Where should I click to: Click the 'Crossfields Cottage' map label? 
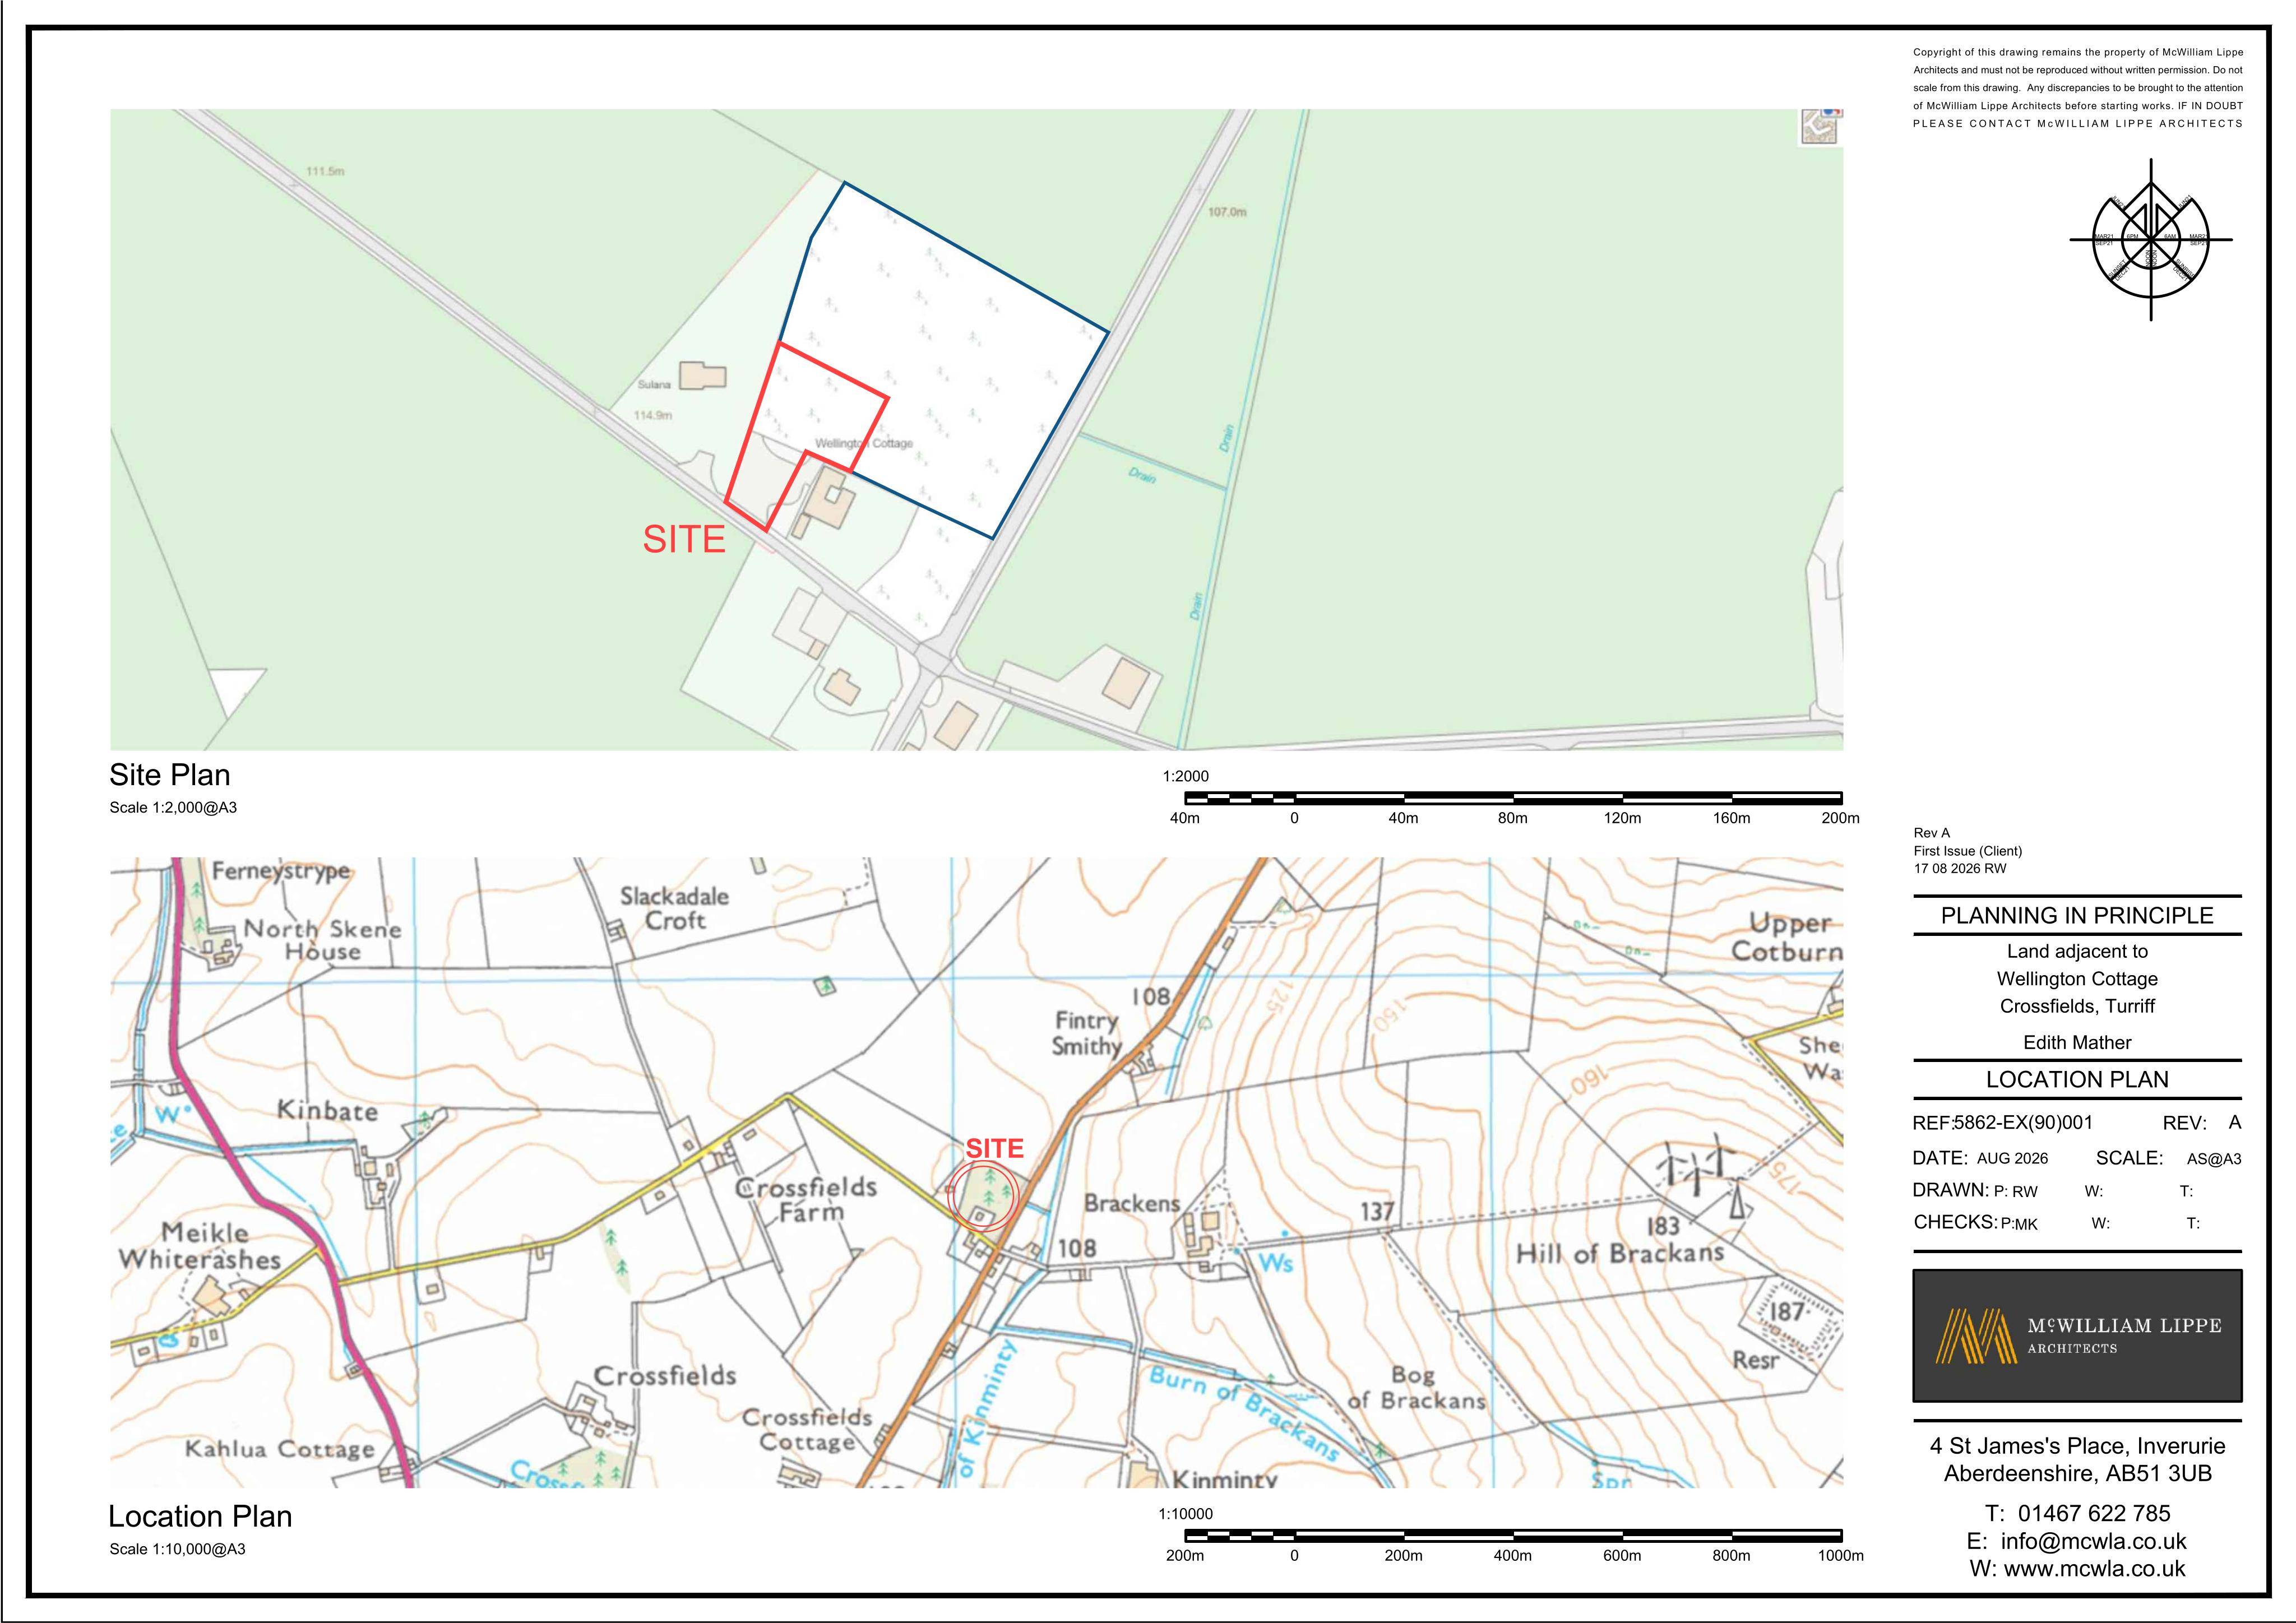[x=807, y=1429]
